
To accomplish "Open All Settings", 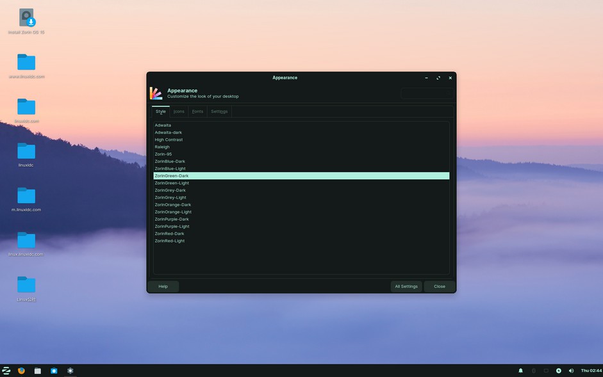I will click(x=406, y=286).
